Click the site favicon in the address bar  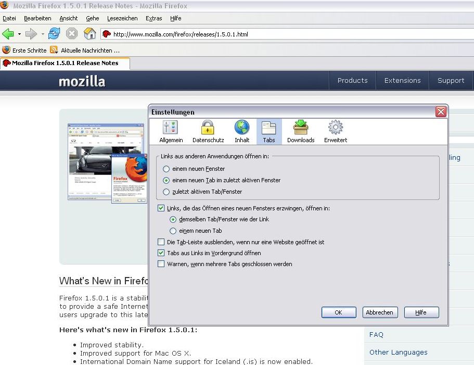pos(107,34)
